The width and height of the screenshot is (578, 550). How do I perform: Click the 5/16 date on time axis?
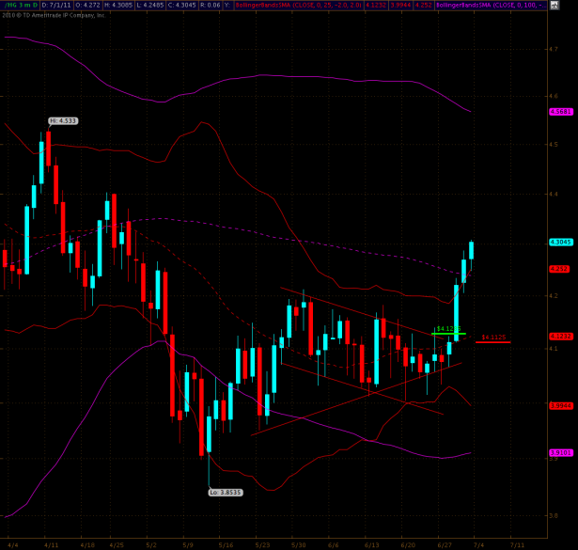coord(225,544)
